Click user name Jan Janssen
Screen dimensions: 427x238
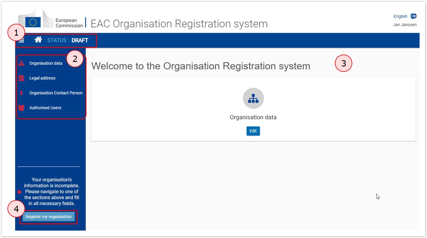pos(405,25)
